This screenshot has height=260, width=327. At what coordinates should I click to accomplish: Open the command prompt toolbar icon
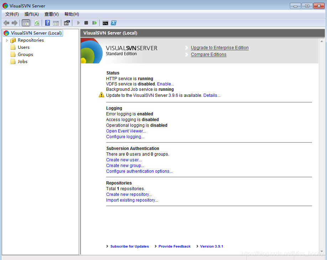click(105, 23)
